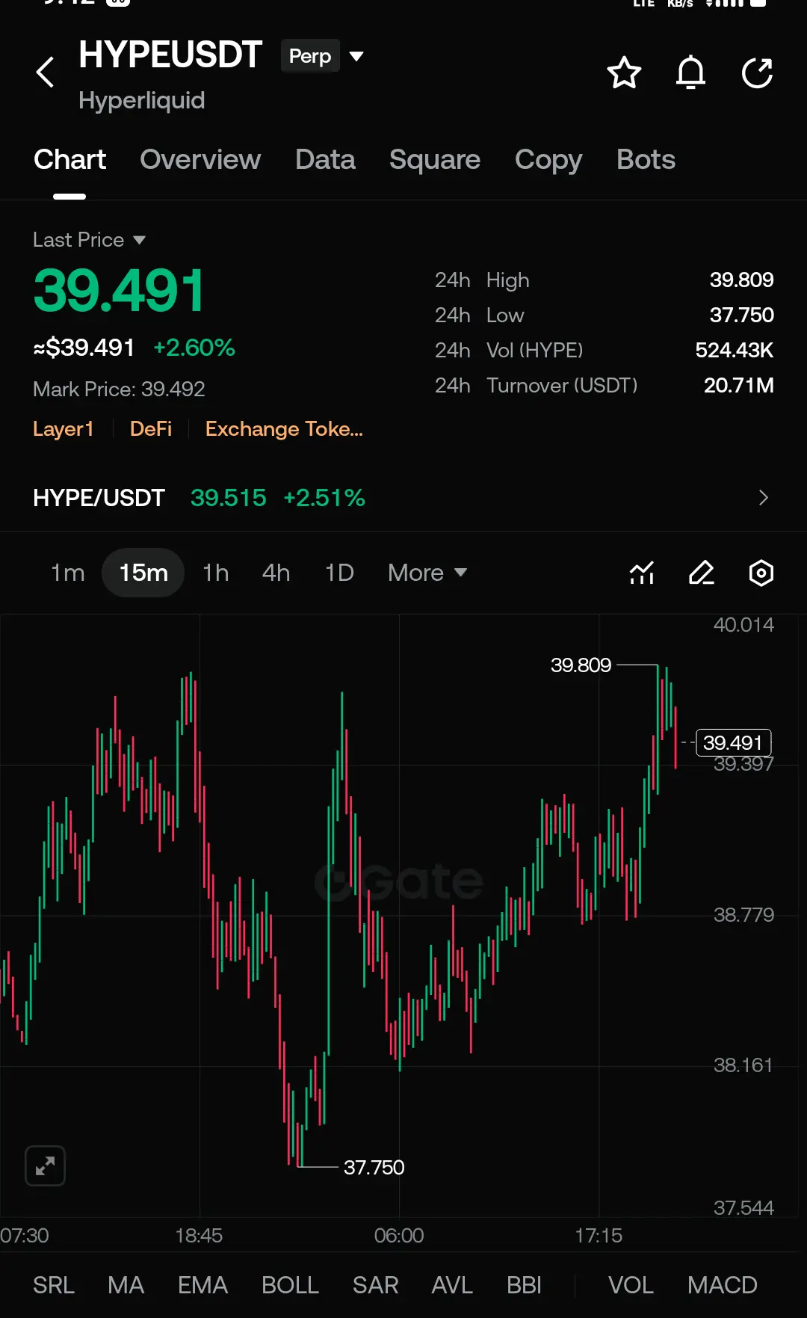This screenshot has height=1318, width=807.
Task: Tap the Mark Price: 39.492 text
Action: (x=119, y=389)
